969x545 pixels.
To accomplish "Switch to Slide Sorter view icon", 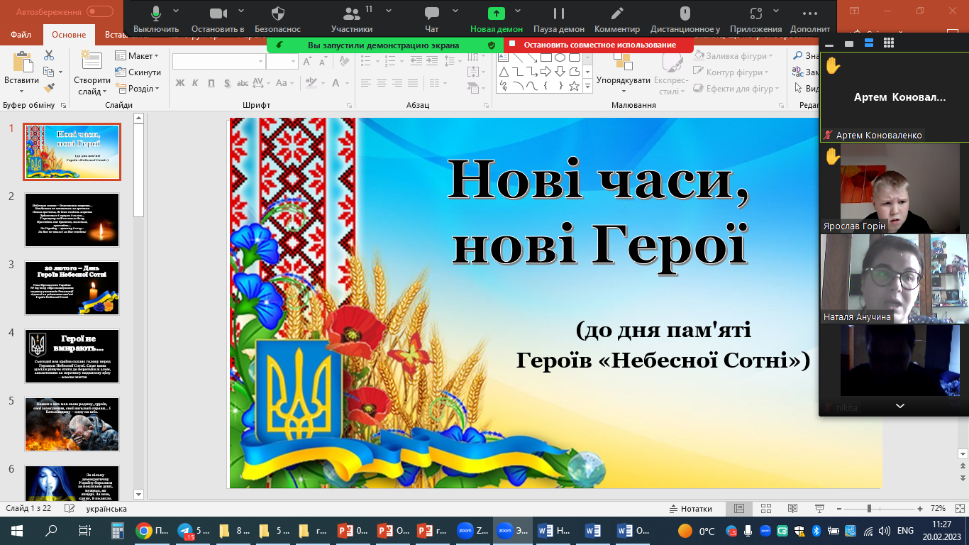I will pos(765,509).
